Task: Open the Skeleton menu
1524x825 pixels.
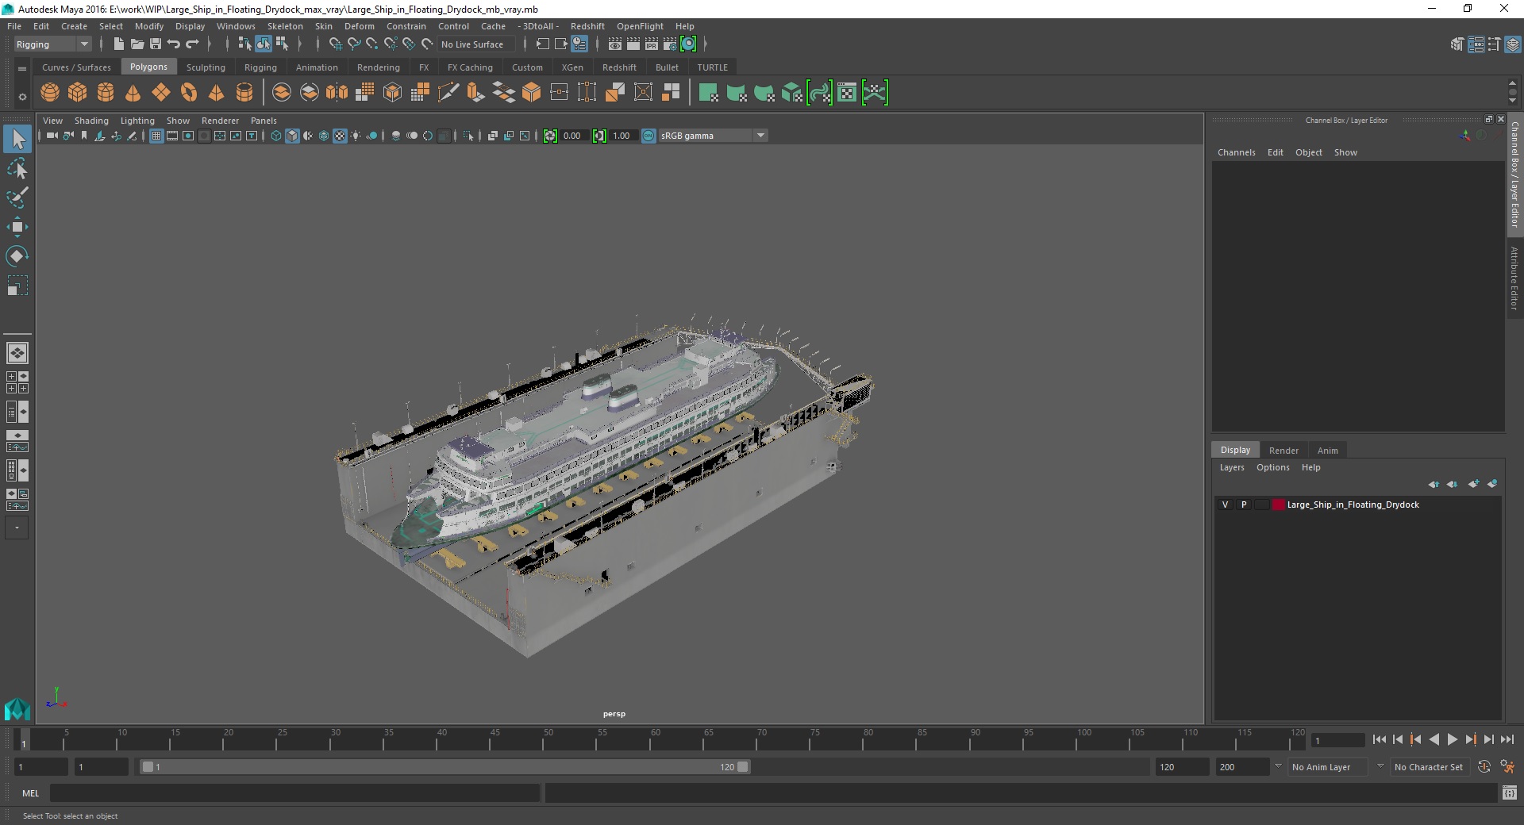Action: [285, 26]
